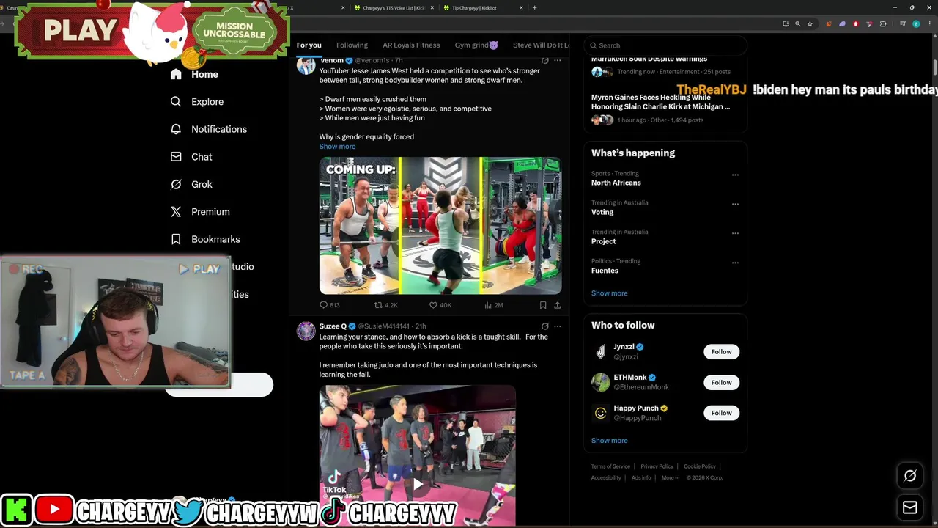Viewport: 938px width, 528px height.
Task: Go to Home in X sidebar
Action: (194, 74)
